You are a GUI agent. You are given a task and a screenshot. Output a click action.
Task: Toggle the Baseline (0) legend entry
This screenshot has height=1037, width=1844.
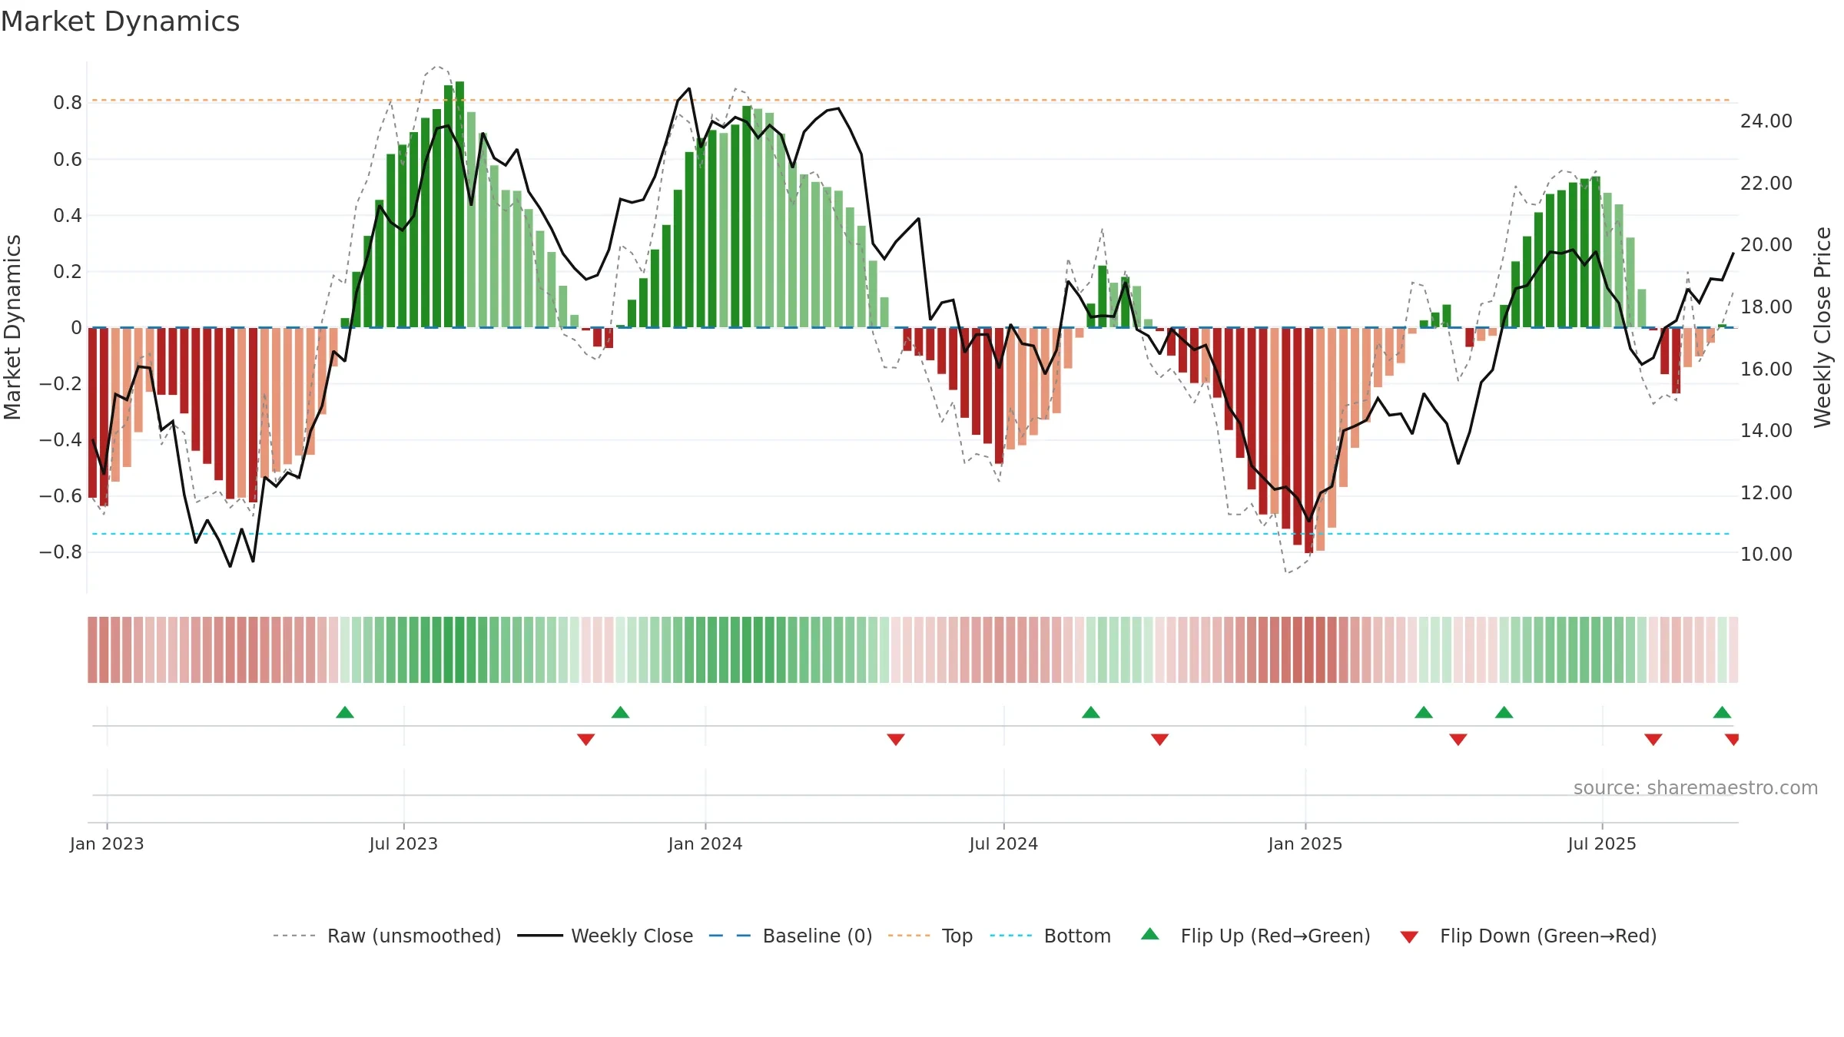point(791,936)
